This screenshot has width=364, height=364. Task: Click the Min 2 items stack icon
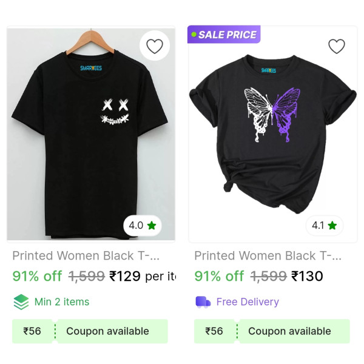click(21, 302)
